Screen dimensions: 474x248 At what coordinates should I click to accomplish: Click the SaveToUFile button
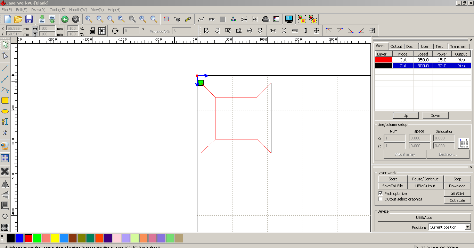(393, 186)
